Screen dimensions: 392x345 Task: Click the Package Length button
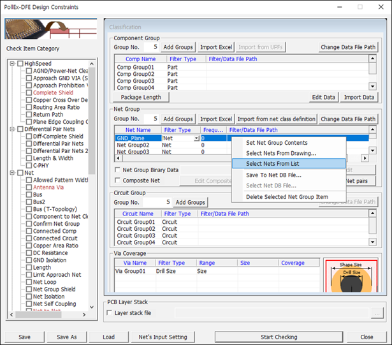point(141,98)
